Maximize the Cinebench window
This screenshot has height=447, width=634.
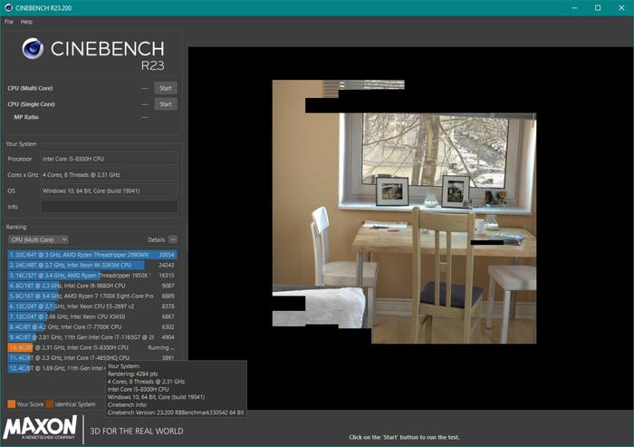tap(598, 8)
